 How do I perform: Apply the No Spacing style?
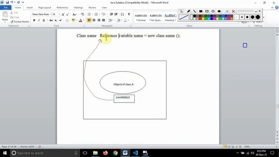tap(156, 17)
